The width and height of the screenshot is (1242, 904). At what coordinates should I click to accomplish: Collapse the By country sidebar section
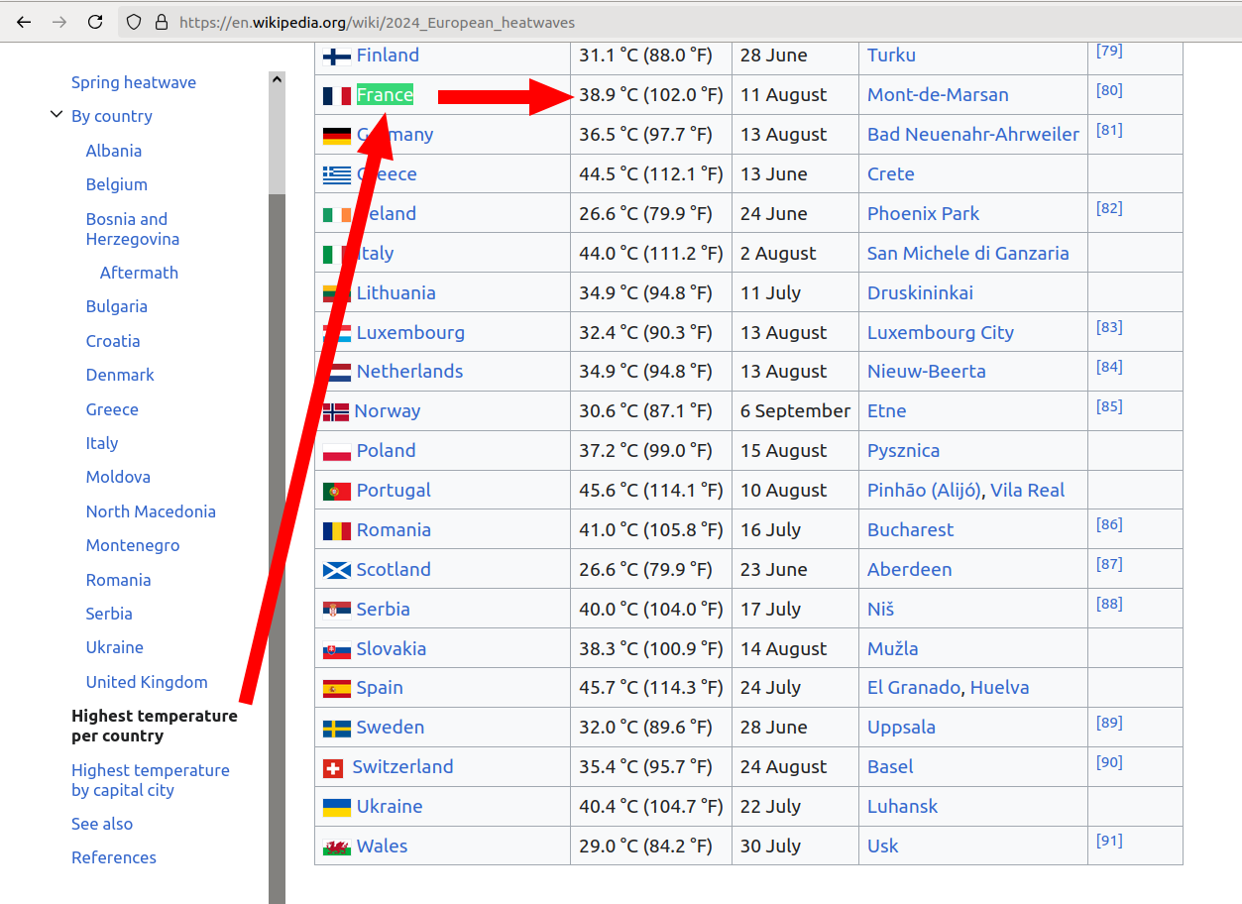[56, 116]
